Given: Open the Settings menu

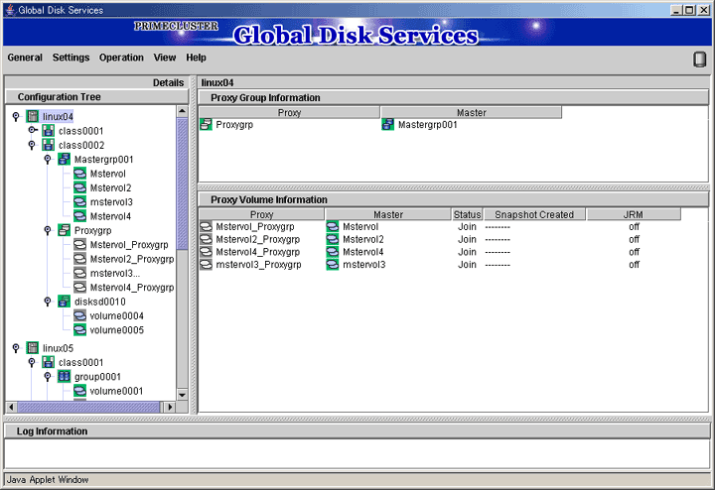Looking at the screenshot, I should click(71, 58).
